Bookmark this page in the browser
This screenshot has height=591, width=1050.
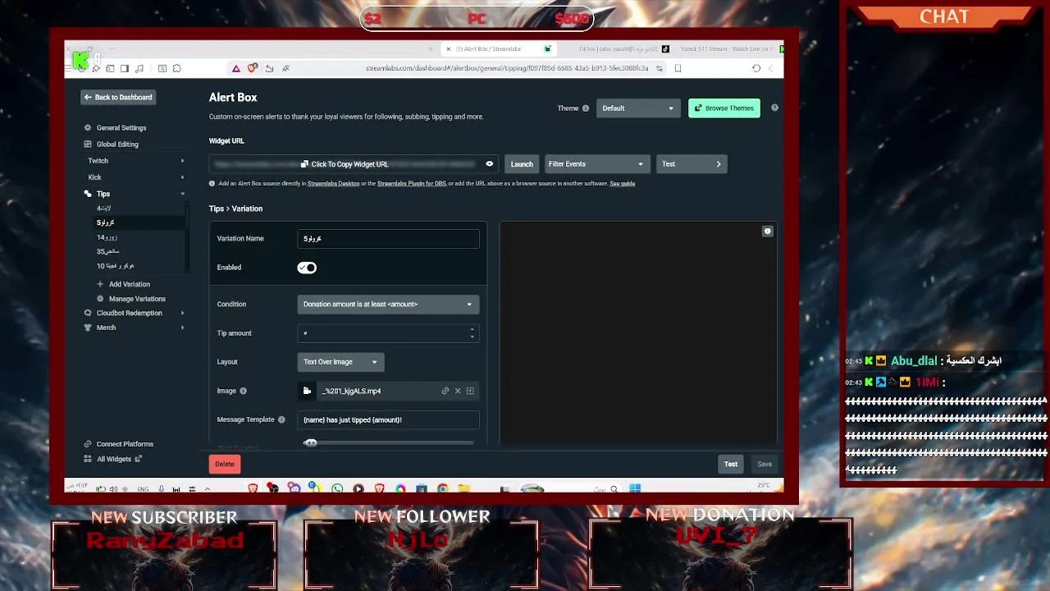pyautogui.click(x=678, y=68)
